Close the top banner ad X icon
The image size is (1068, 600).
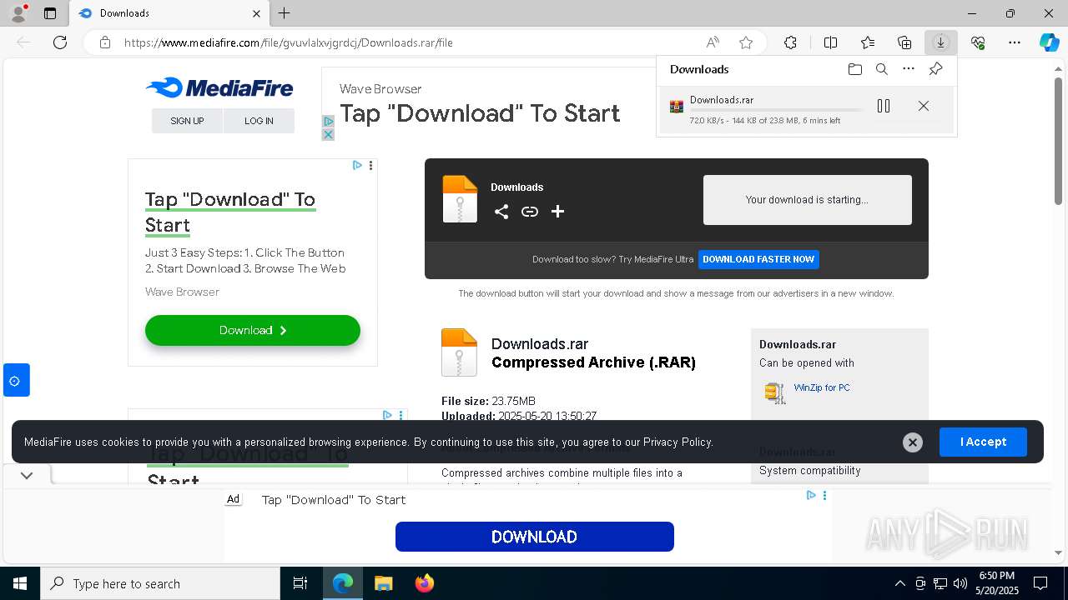click(x=328, y=134)
